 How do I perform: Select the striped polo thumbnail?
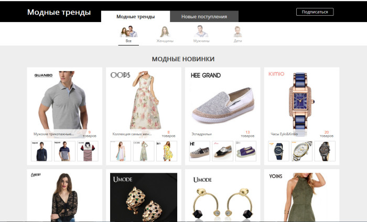64,151
